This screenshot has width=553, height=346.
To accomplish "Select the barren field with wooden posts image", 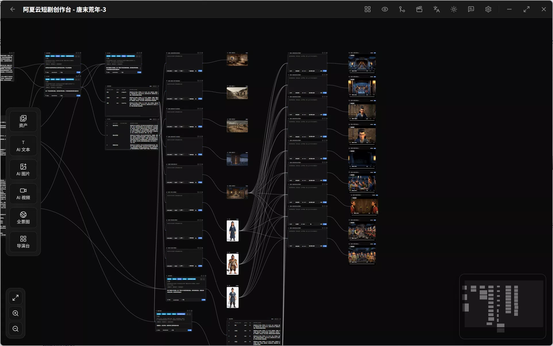I will click(237, 126).
